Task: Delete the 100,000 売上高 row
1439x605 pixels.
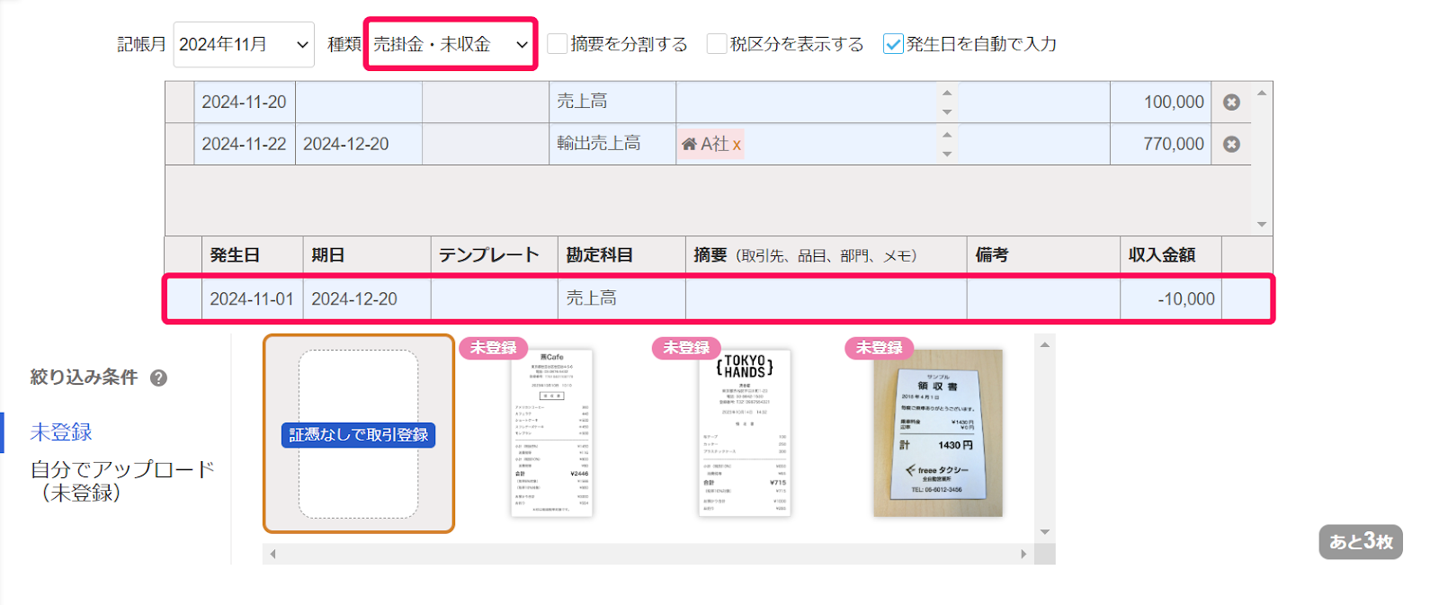Action: (1231, 102)
